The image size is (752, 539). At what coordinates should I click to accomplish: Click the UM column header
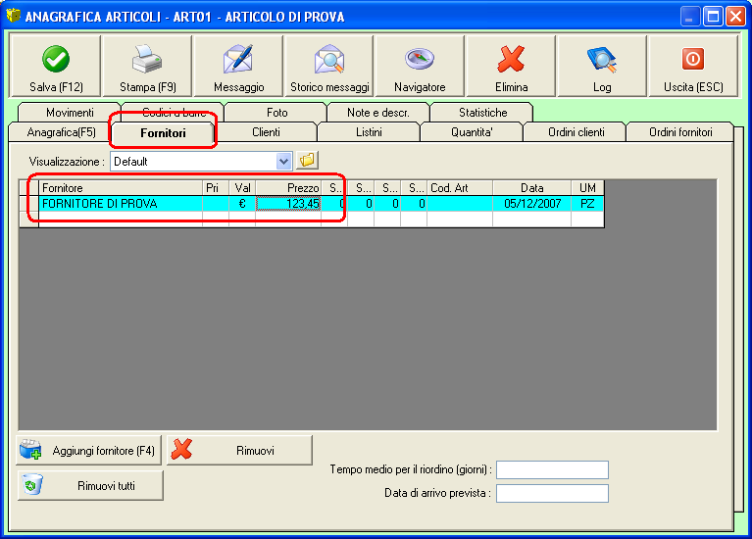(587, 187)
